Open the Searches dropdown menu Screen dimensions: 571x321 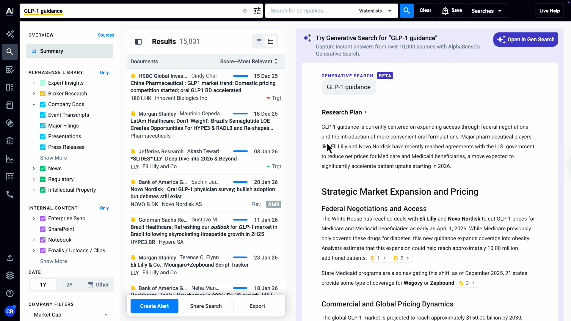tap(487, 11)
